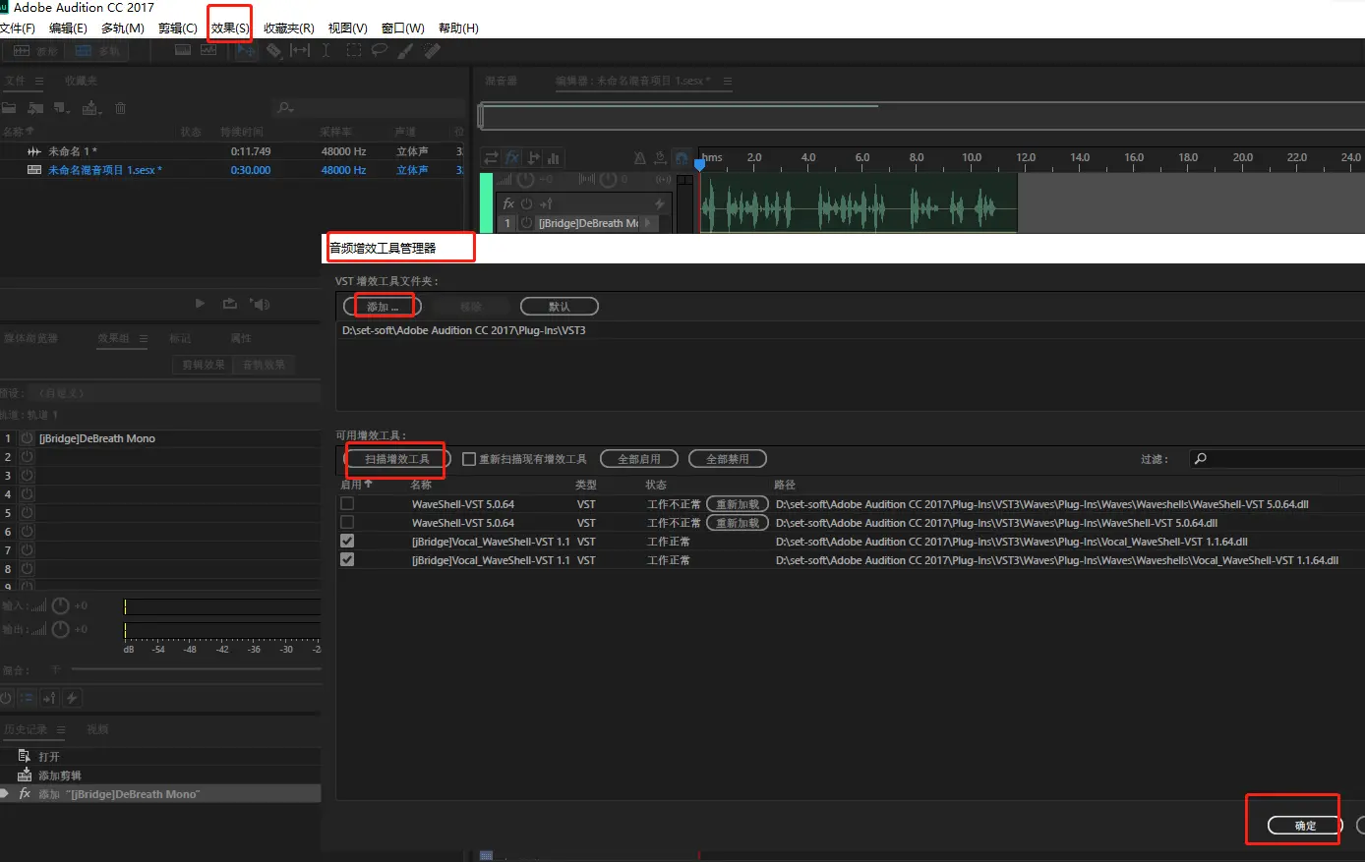Toggle power for effect slot 2
Viewport: 1365px width, 862px height.
coord(27,457)
